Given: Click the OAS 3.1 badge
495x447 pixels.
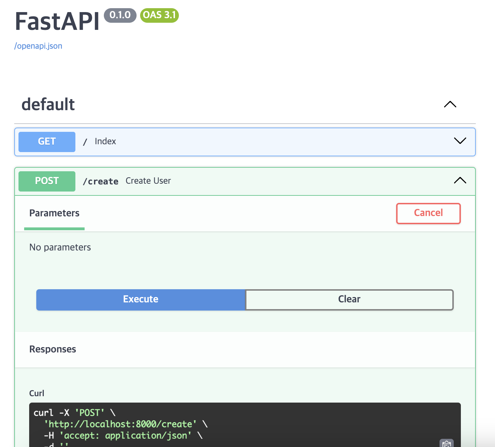Looking at the screenshot, I should (x=159, y=15).
